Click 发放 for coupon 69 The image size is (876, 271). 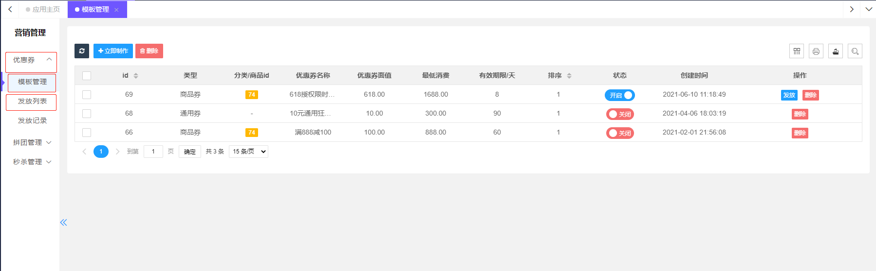pos(789,95)
